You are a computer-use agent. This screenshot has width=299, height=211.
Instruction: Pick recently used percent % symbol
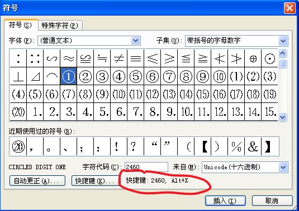click(x=236, y=146)
